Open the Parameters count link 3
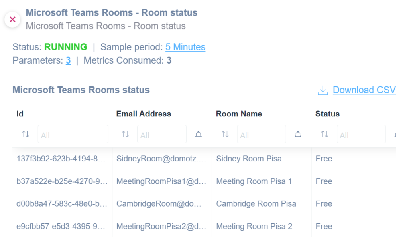The width and height of the screenshot is (411, 237). (68, 60)
